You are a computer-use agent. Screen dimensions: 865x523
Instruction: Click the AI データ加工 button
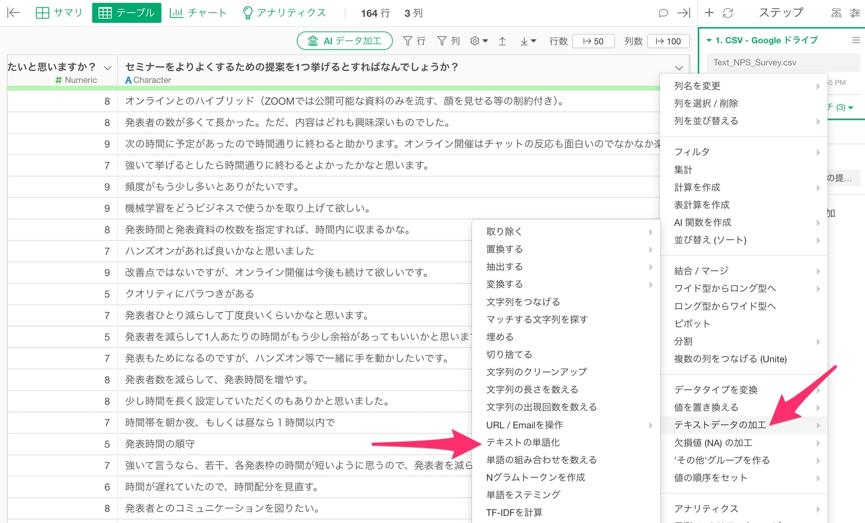coord(345,41)
